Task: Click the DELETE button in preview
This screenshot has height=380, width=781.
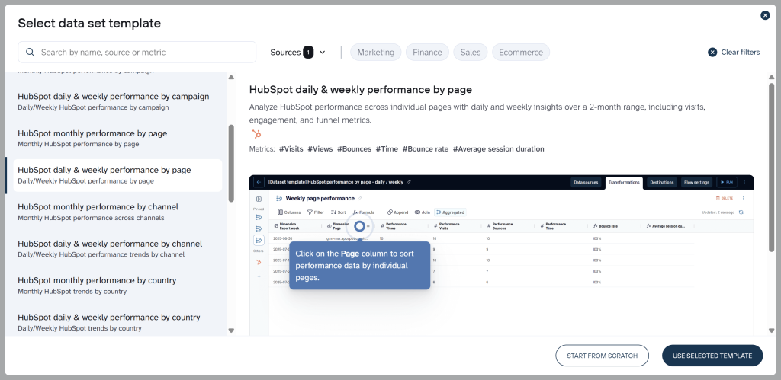Action: pos(725,198)
